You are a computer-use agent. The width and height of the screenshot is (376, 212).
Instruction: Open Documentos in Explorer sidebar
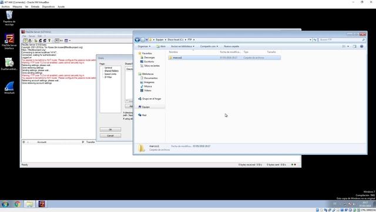[149, 78]
